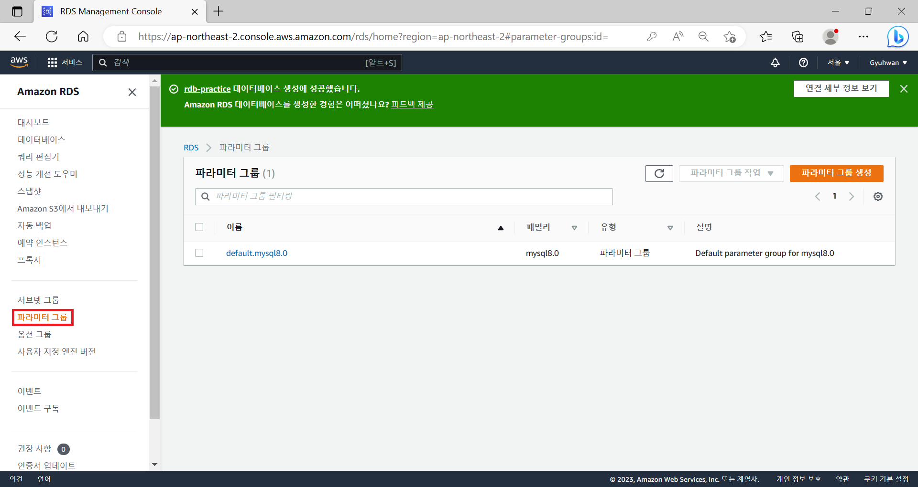The height and width of the screenshot is (487, 918).
Task: Sort by 유형 column arrow
Action: [670, 228]
